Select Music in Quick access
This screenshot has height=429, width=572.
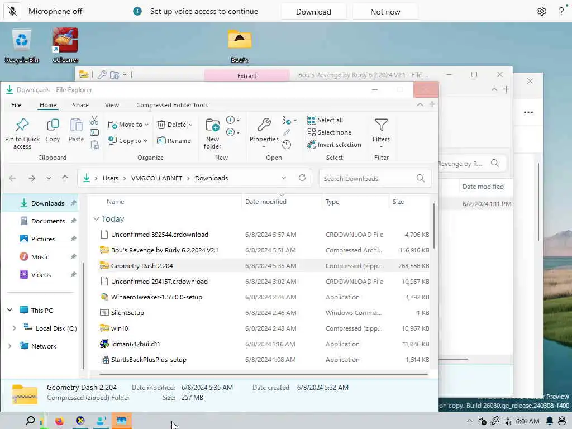[40, 257]
